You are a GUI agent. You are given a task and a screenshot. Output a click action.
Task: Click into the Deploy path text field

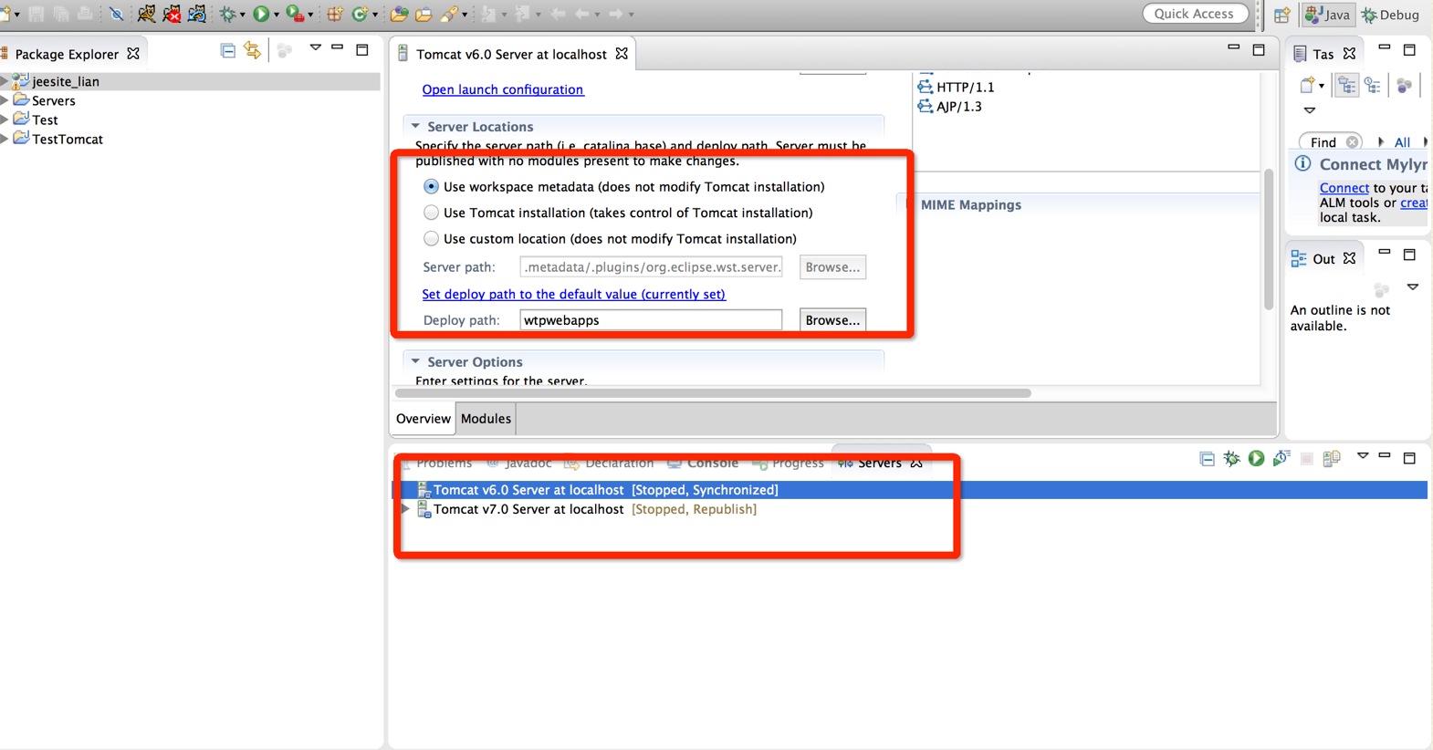651,320
